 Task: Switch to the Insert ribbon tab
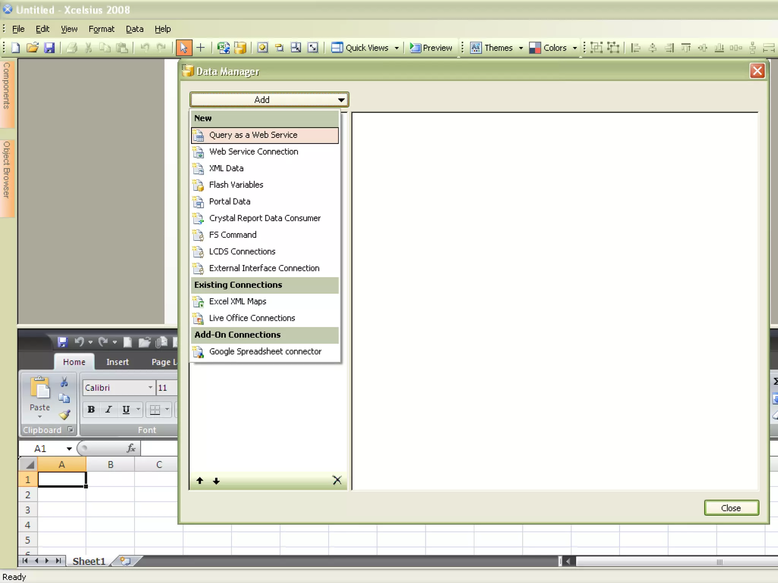click(117, 362)
